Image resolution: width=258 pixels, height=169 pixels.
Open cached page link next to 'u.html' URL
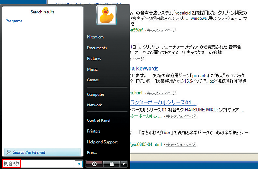point(162,93)
